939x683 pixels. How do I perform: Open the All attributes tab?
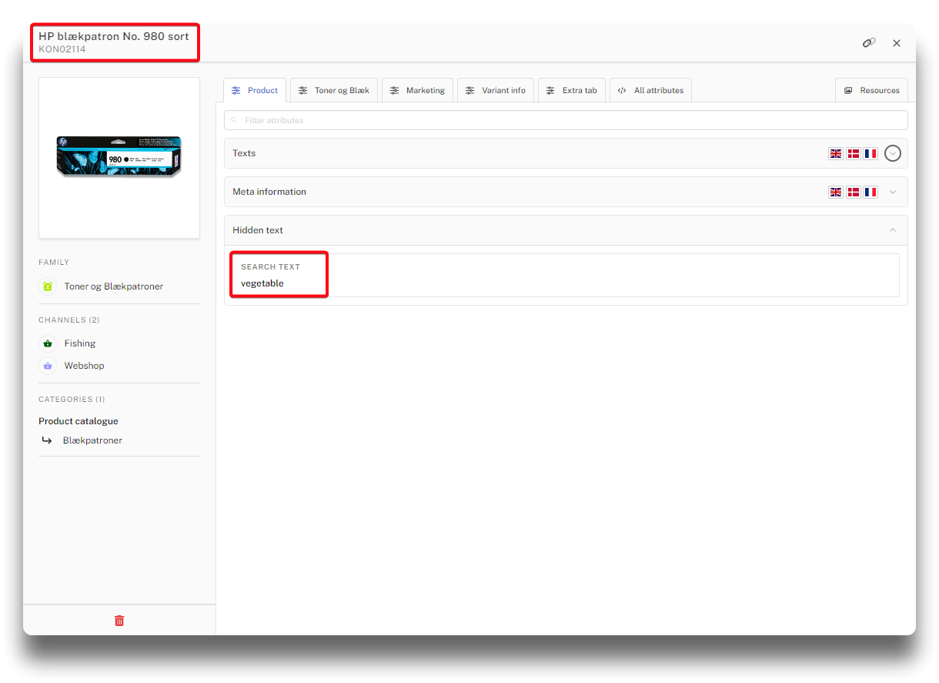tap(650, 90)
